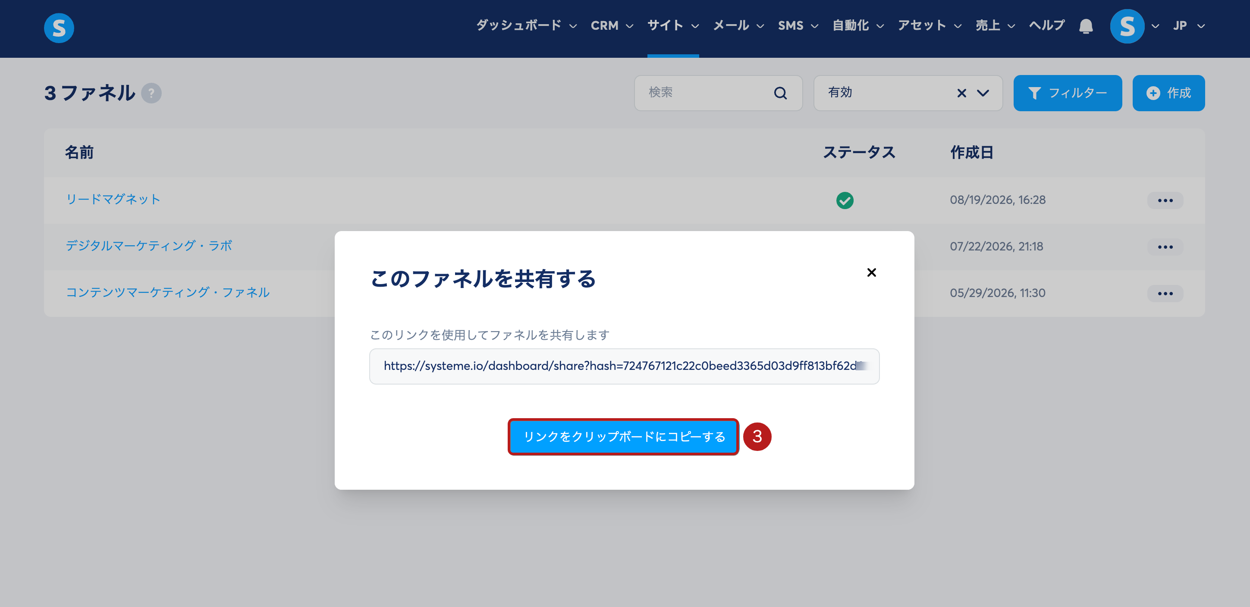Click the search magnifier icon

[780, 93]
